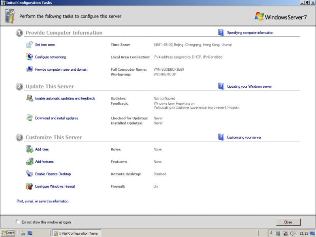Open Updating your Windows server help link
This screenshot has width=316, height=237.
click(x=250, y=86)
